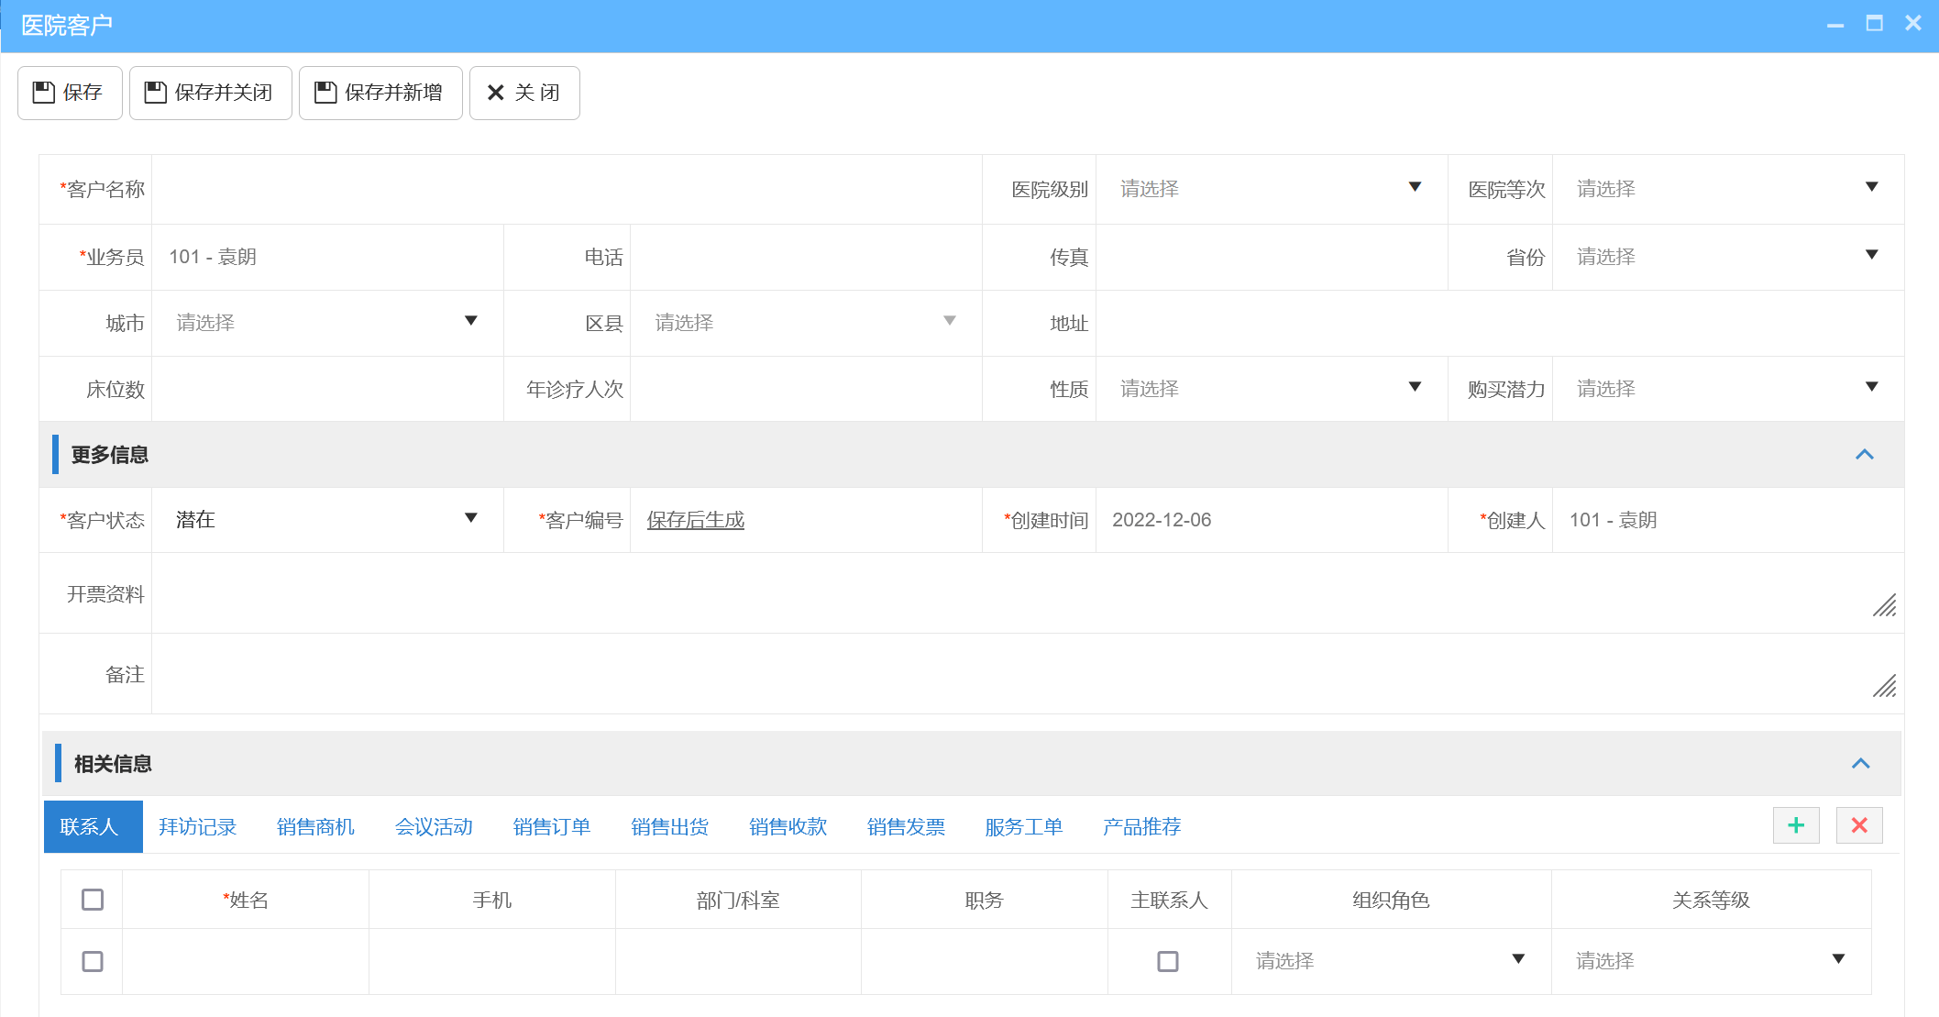Click the 保存 save icon
Image resolution: width=1939 pixels, height=1017 pixels.
pyautogui.click(x=44, y=93)
